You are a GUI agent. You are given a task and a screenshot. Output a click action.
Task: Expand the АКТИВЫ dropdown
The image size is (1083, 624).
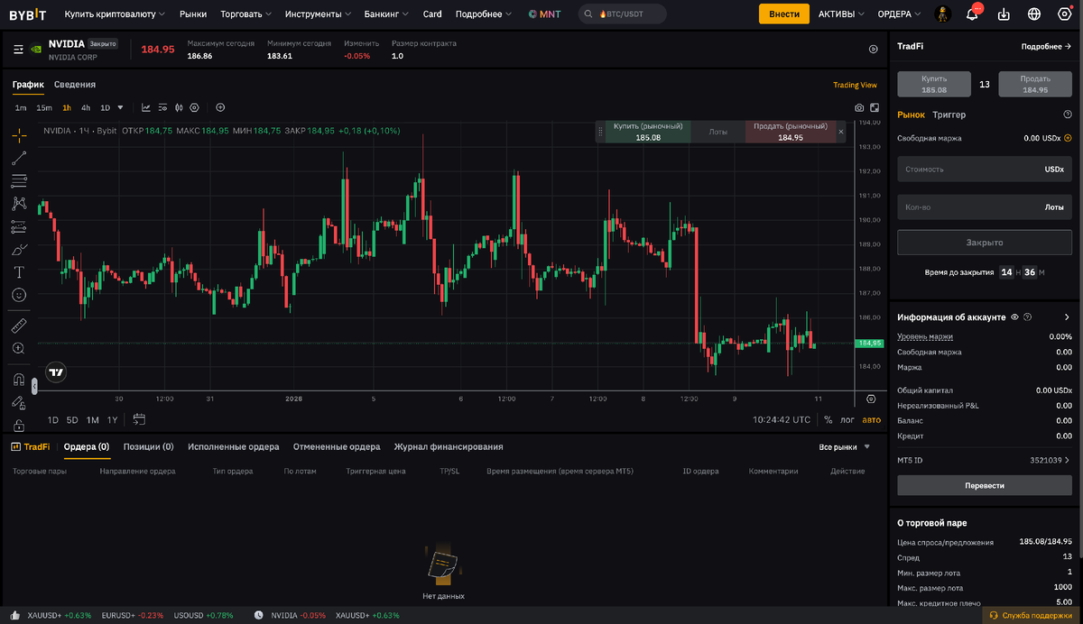click(x=841, y=14)
